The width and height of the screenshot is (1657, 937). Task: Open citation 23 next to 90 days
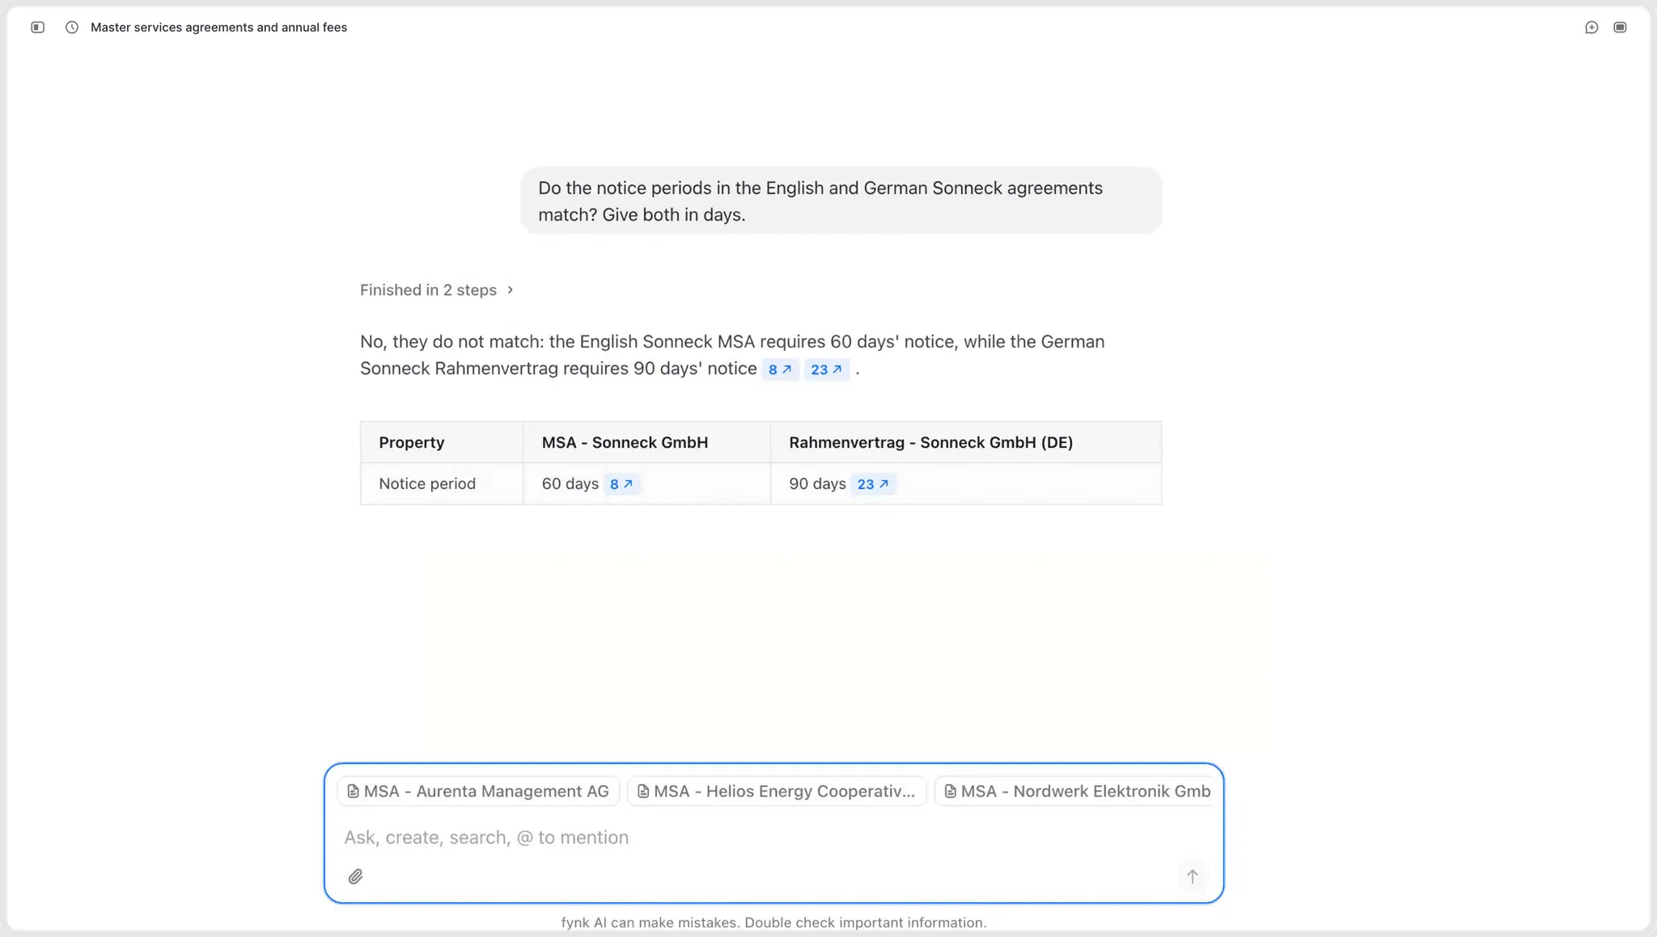[x=873, y=484]
